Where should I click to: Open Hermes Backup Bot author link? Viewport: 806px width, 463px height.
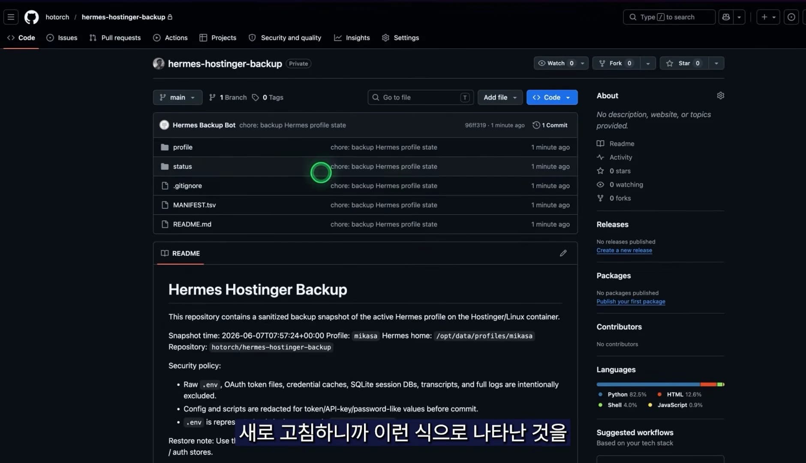pyautogui.click(x=204, y=125)
